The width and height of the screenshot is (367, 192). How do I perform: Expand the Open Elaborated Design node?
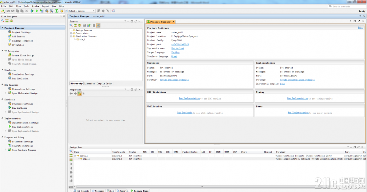(x=6, y=93)
